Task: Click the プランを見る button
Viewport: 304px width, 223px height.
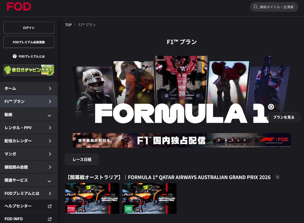Action: [283, 117]
